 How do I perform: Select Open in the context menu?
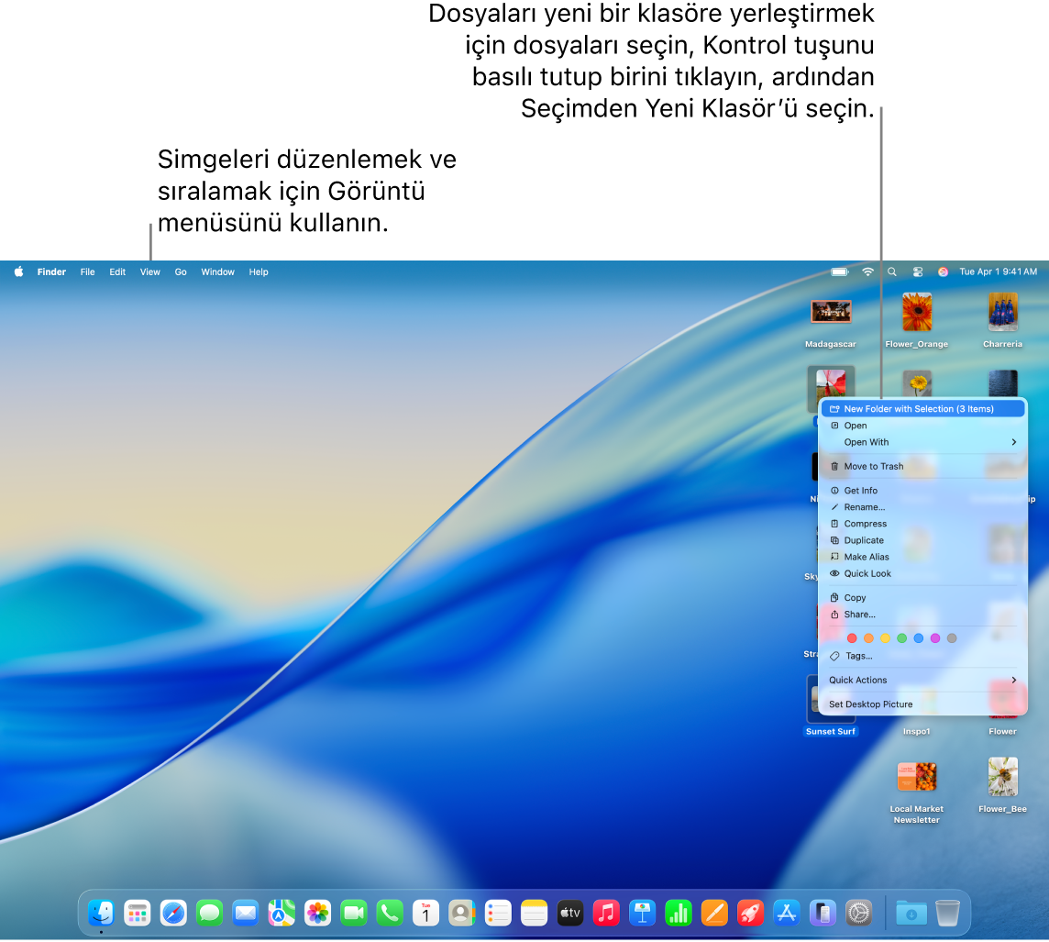[923, 426]
